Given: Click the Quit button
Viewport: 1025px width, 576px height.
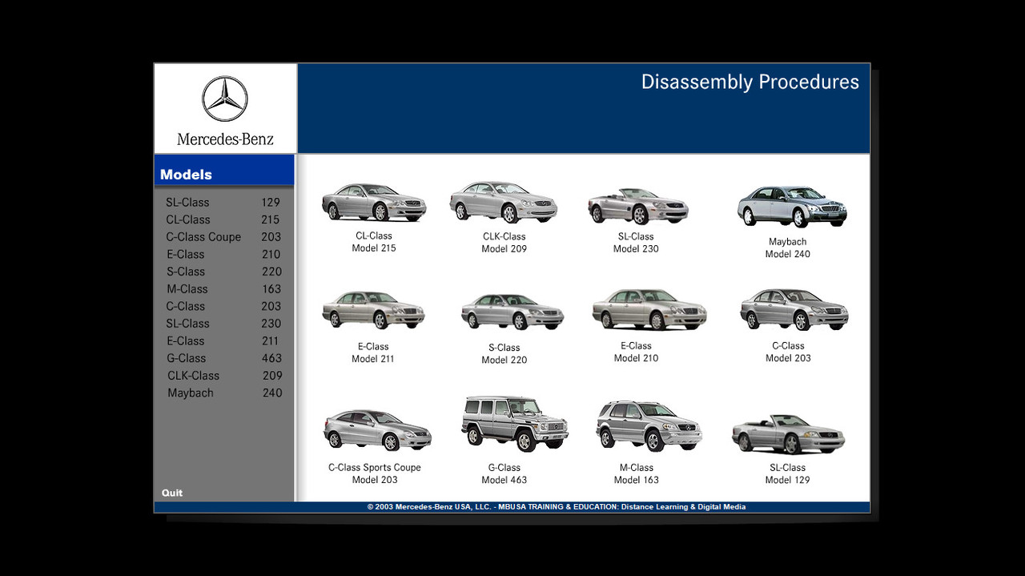Looking at the screenshot, I should [x=172, y=493].
